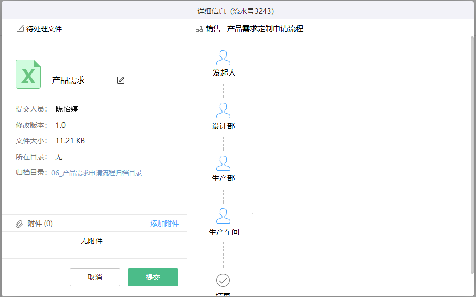
Task: Select the 生产车间 node icon
Action: coord(223,216)
